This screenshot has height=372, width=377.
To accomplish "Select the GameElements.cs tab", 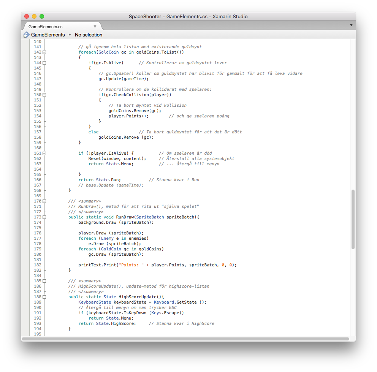I will pyautogui.click(x=46, y=27).
